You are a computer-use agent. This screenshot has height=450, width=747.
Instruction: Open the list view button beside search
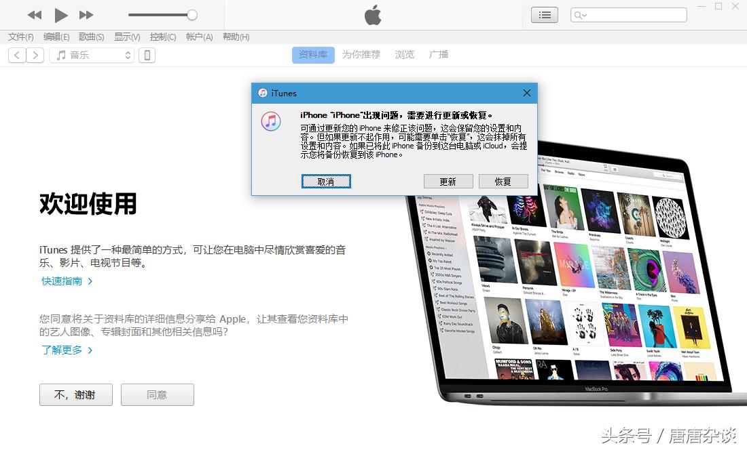[x=545, y=15]
